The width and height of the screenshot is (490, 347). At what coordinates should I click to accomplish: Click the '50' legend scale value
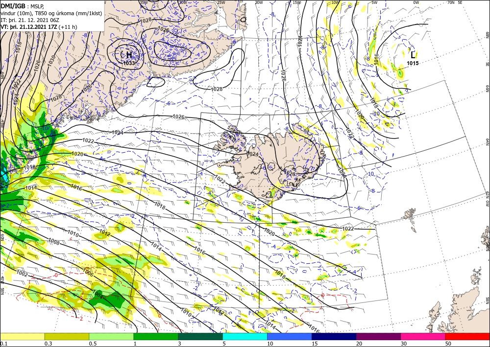tap(448, 344)
